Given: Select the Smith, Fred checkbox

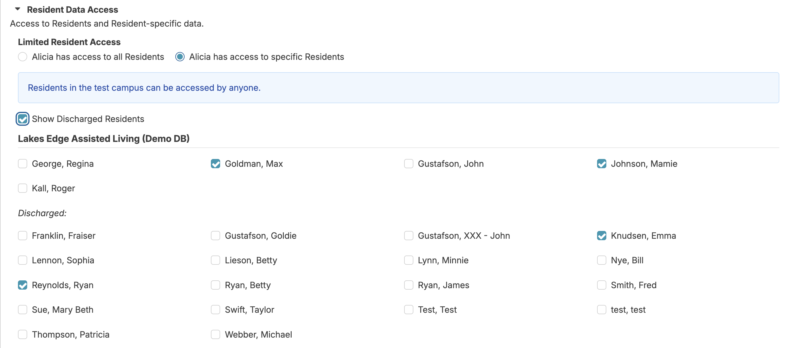Looking at the screenshot, I should (601, 285).
